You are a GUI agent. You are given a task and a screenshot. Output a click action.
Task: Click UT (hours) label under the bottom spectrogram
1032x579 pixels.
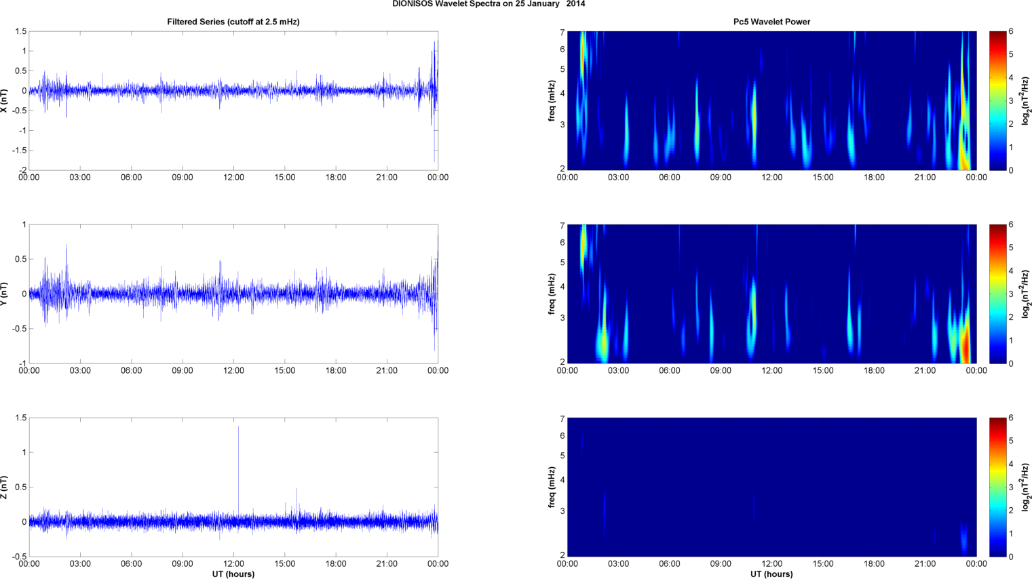[x=771, y=574]
